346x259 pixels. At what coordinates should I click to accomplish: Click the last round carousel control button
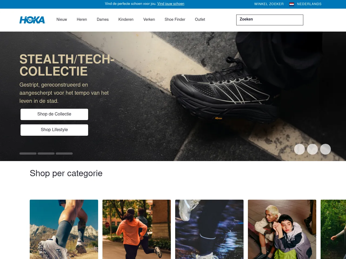tap(325, 149)
